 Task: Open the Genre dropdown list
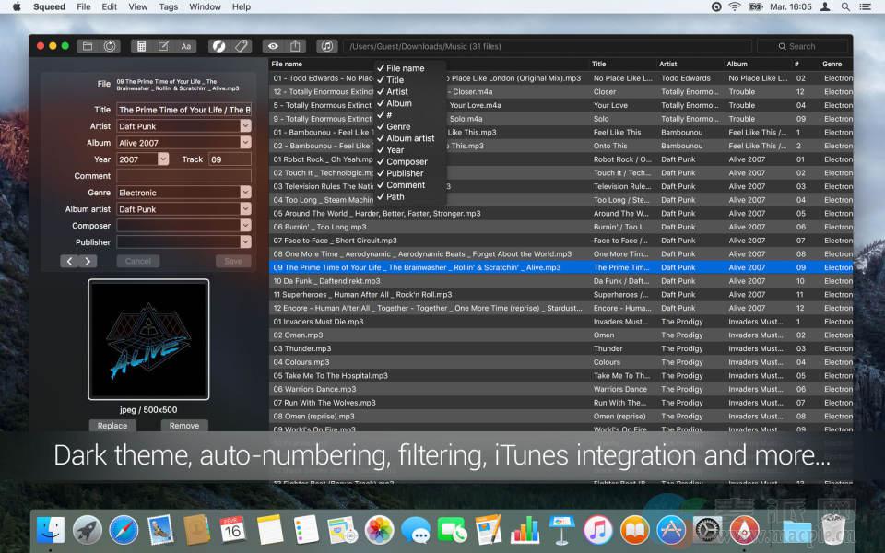tap(245, 193)
